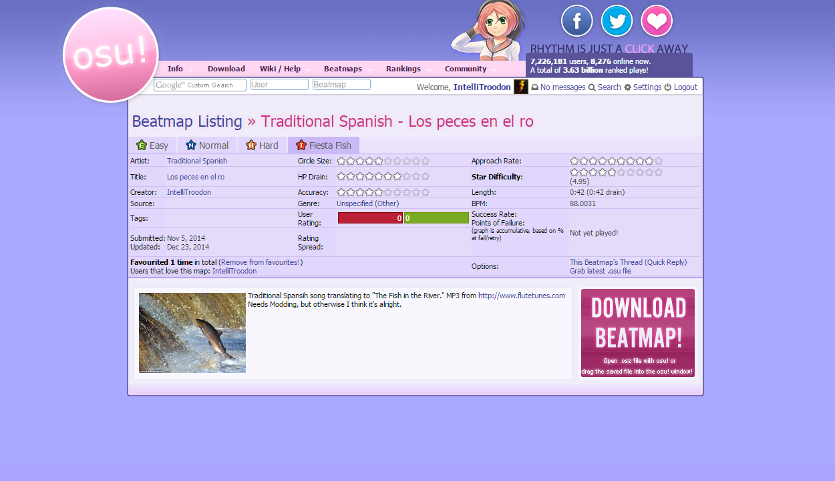Open the Settings text link
Viewport: 835px width, 481px height.
pyautogui.click(x=647, y=87)
